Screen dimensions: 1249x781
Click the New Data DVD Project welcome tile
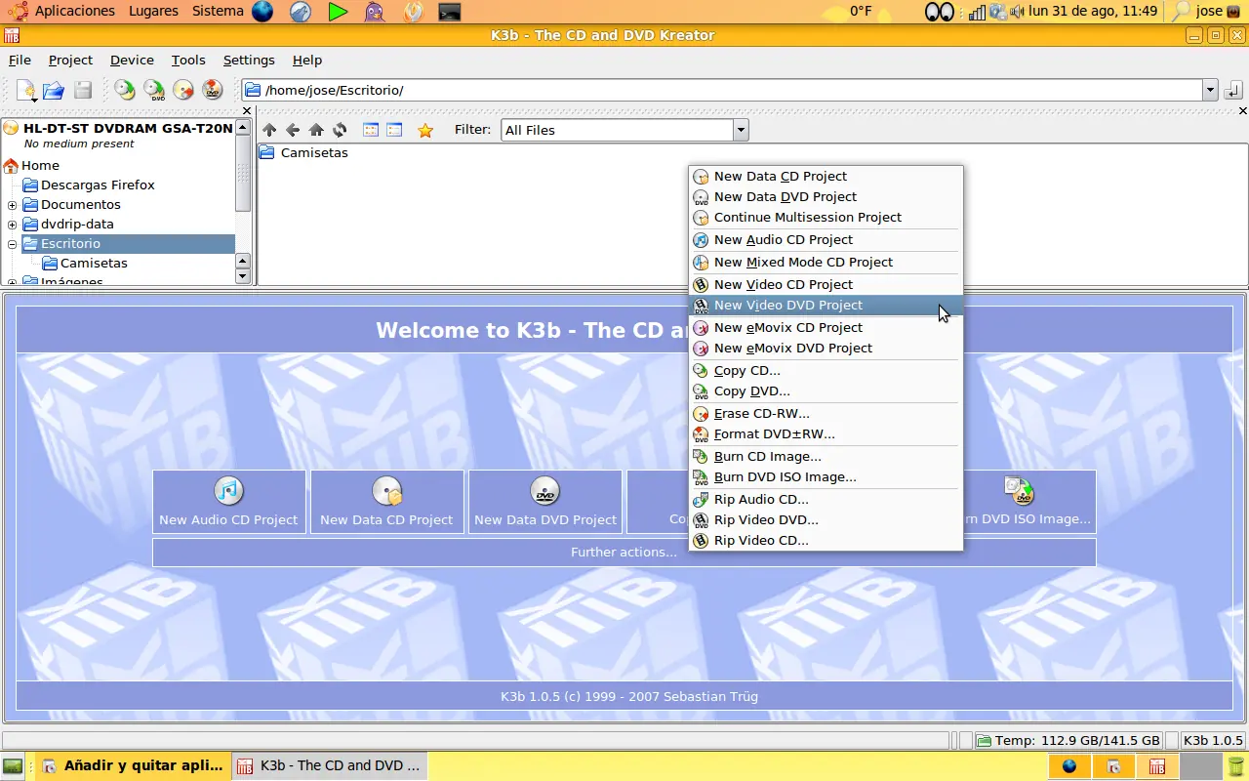[x=545, y=502]
